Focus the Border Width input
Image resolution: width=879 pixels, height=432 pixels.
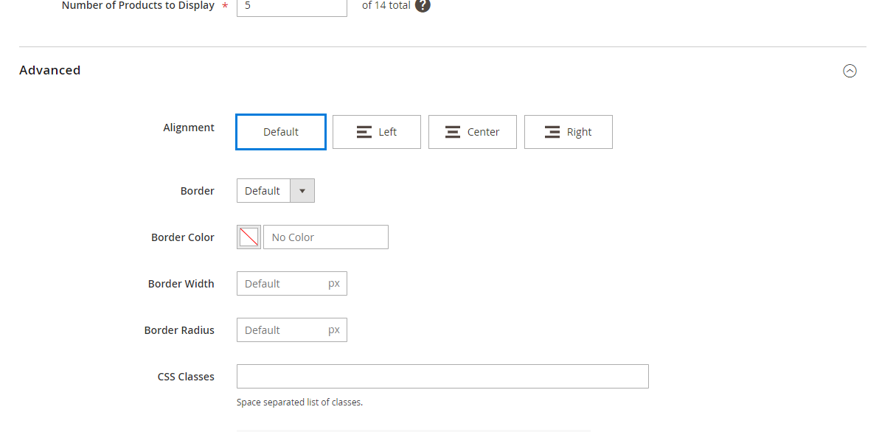pos(292,284)
